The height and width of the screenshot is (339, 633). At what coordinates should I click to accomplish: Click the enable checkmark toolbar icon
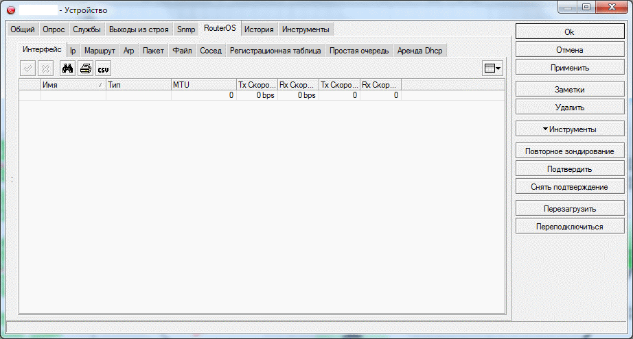28,68
